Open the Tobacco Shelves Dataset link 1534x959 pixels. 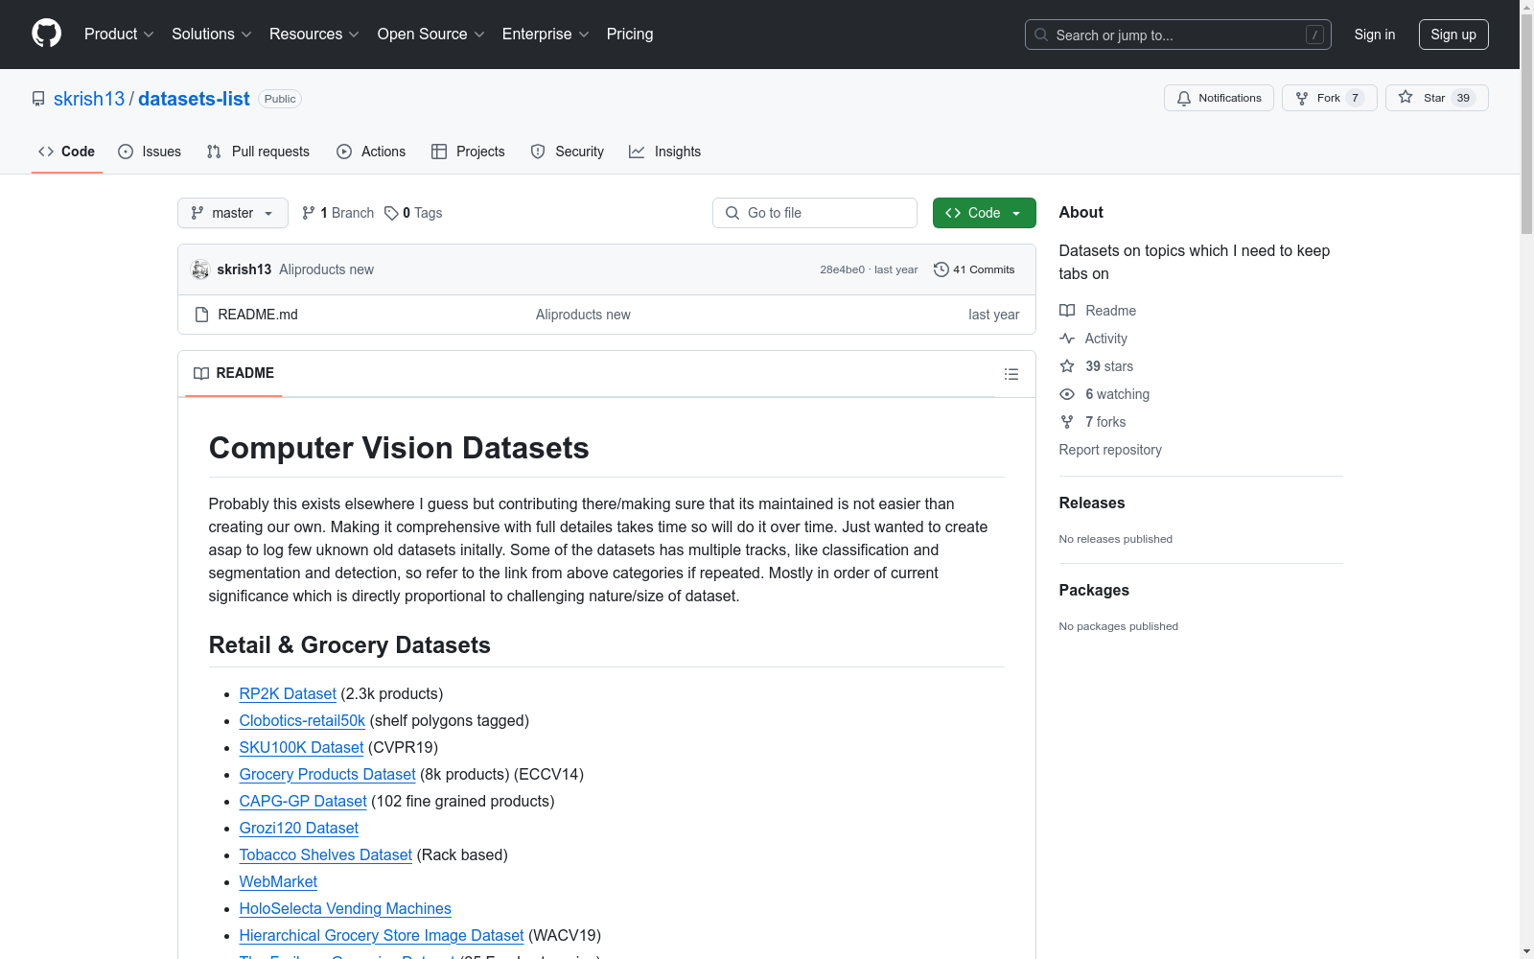[325, 854]
